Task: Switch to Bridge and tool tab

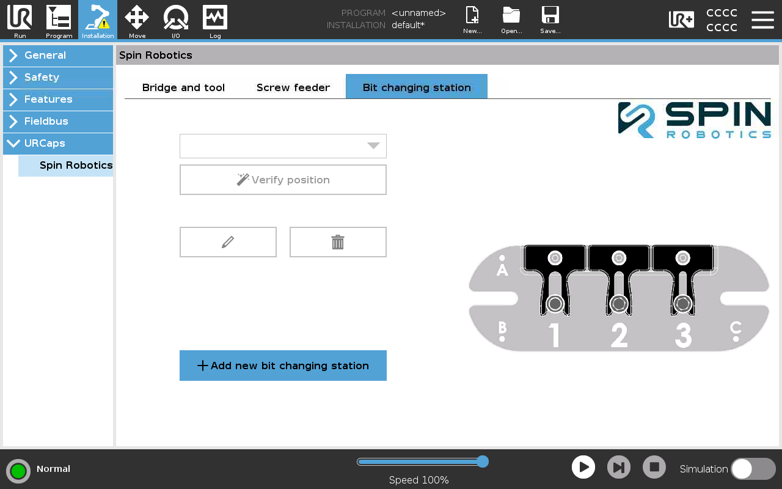Action: click(183, 87)
